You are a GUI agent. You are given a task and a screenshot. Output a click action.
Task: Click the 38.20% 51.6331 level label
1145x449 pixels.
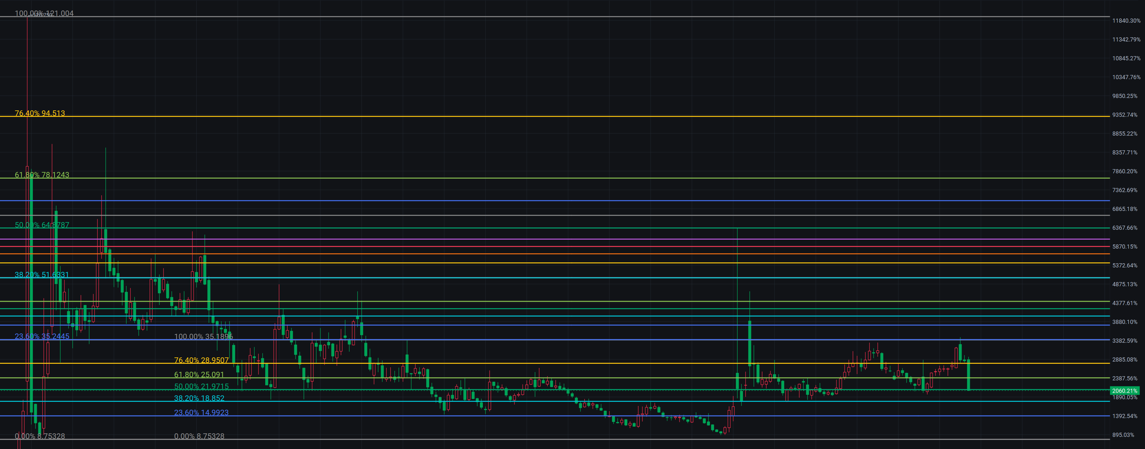(x=42, y=275)
